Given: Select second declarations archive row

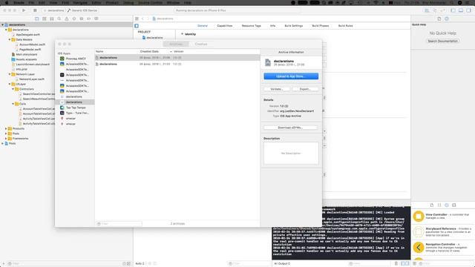Looking at the screenshot, I should pyautogui.click(x=177, y=65).
